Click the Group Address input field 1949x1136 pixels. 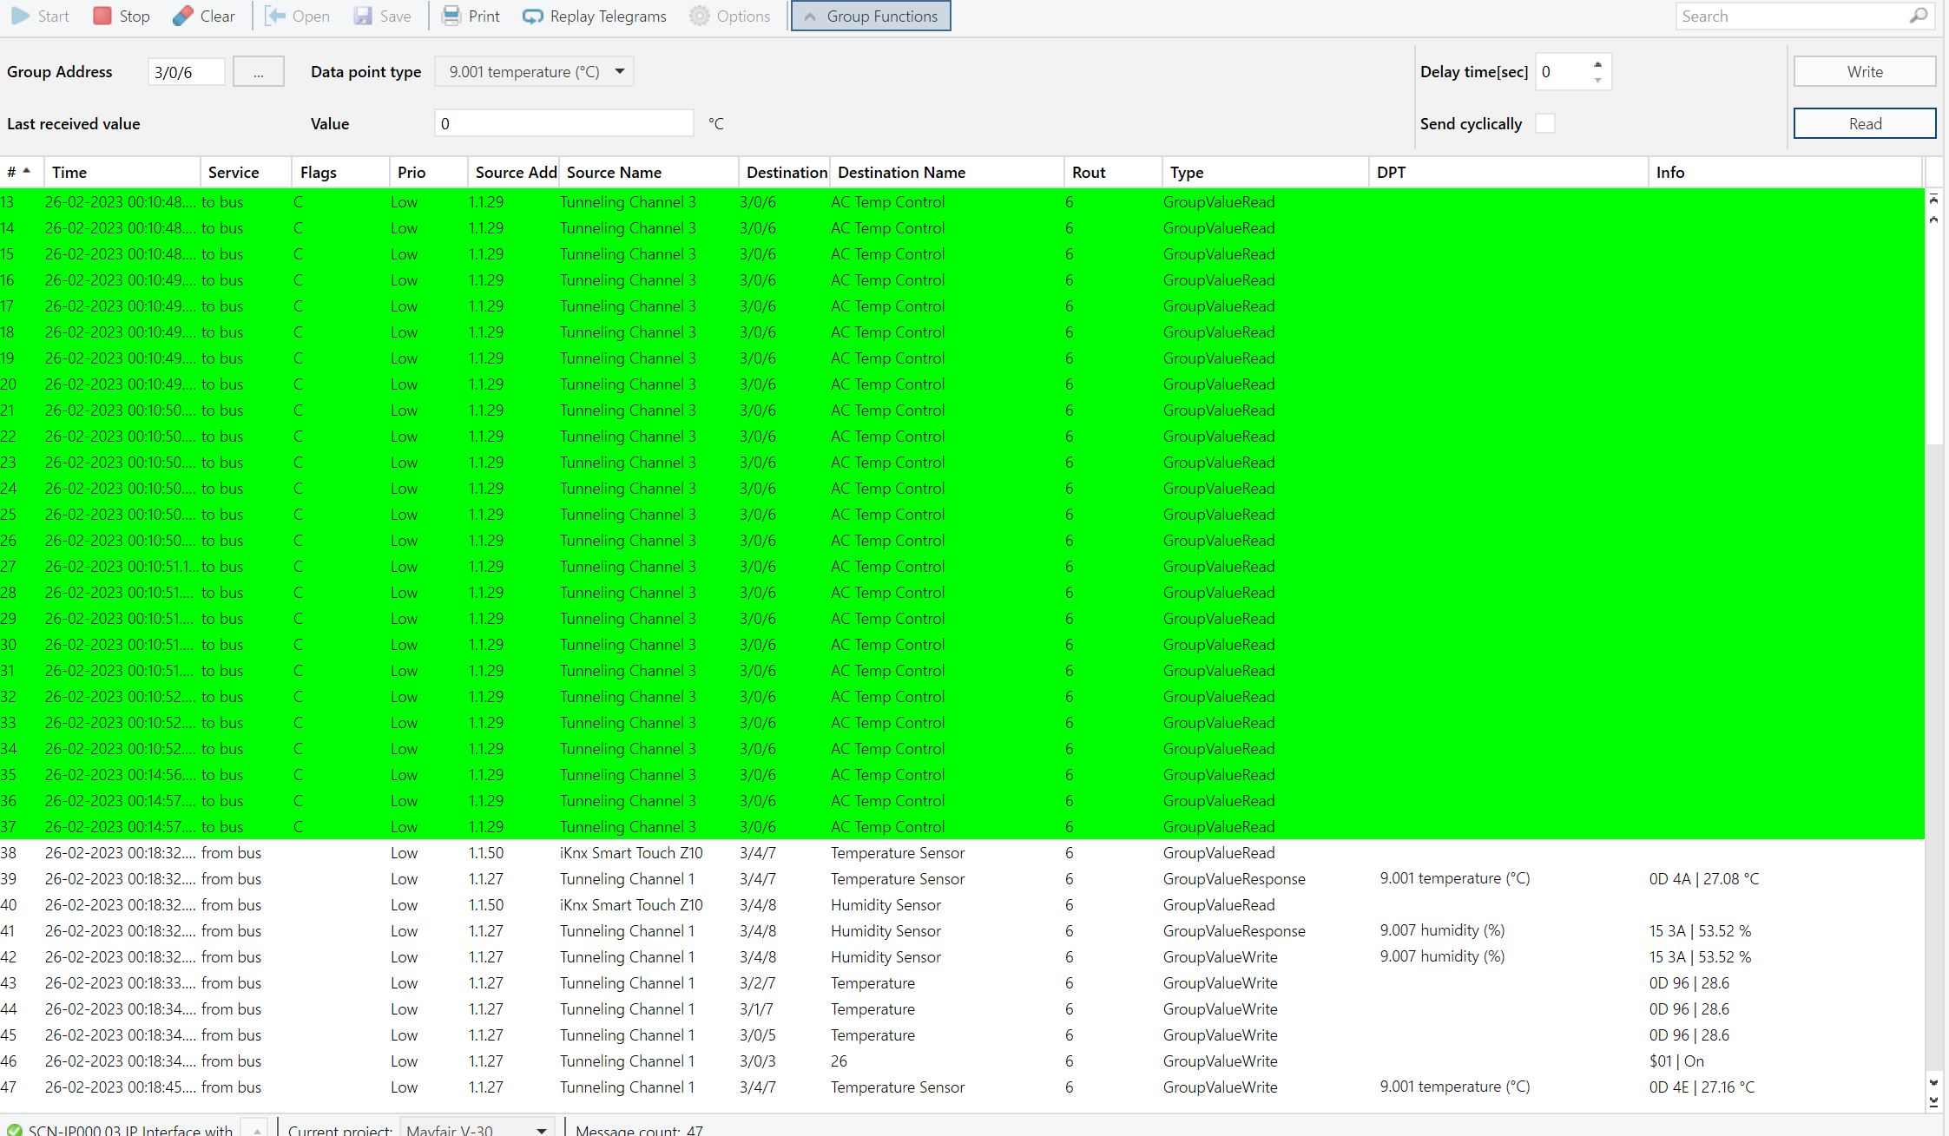(186, 72)
